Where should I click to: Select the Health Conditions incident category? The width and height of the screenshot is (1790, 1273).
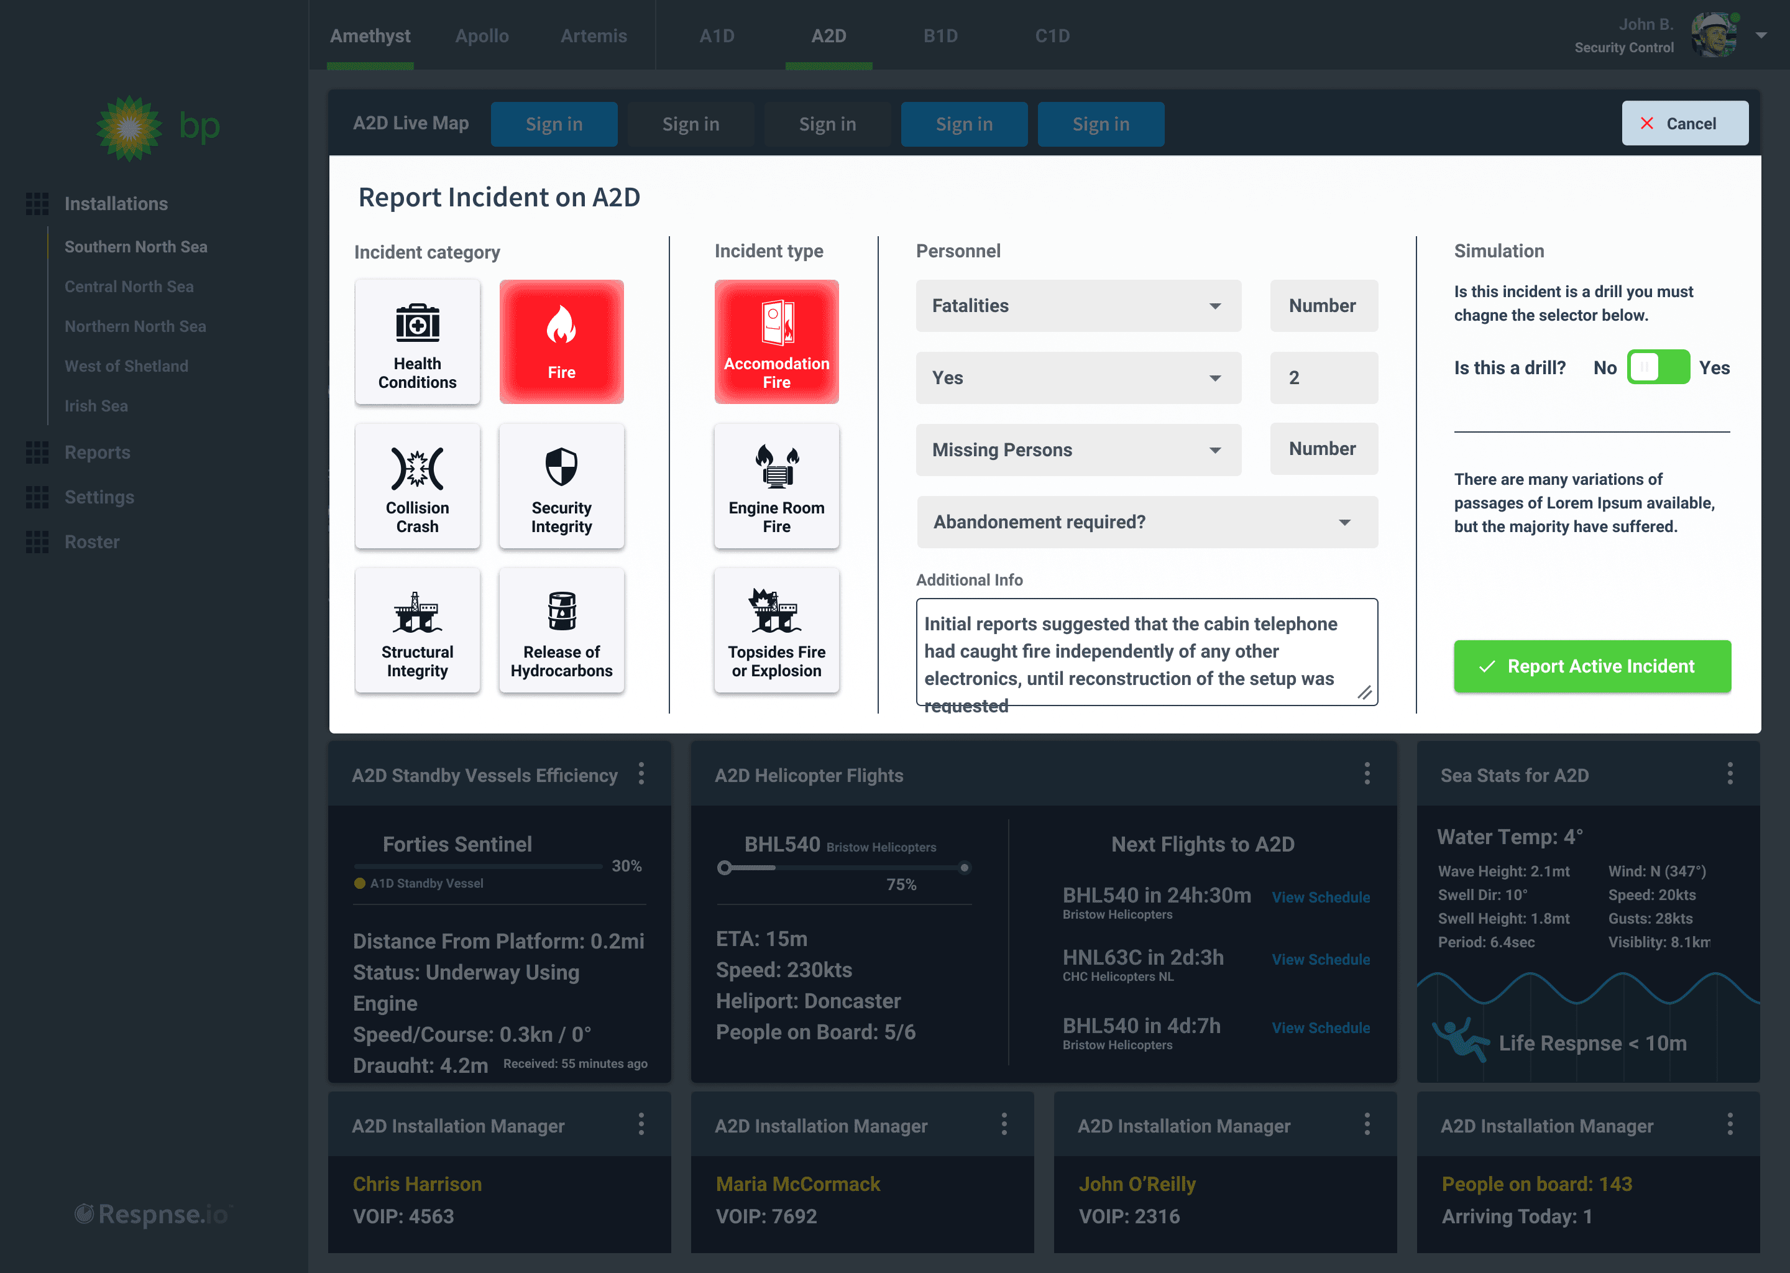[x=417, y=342]
